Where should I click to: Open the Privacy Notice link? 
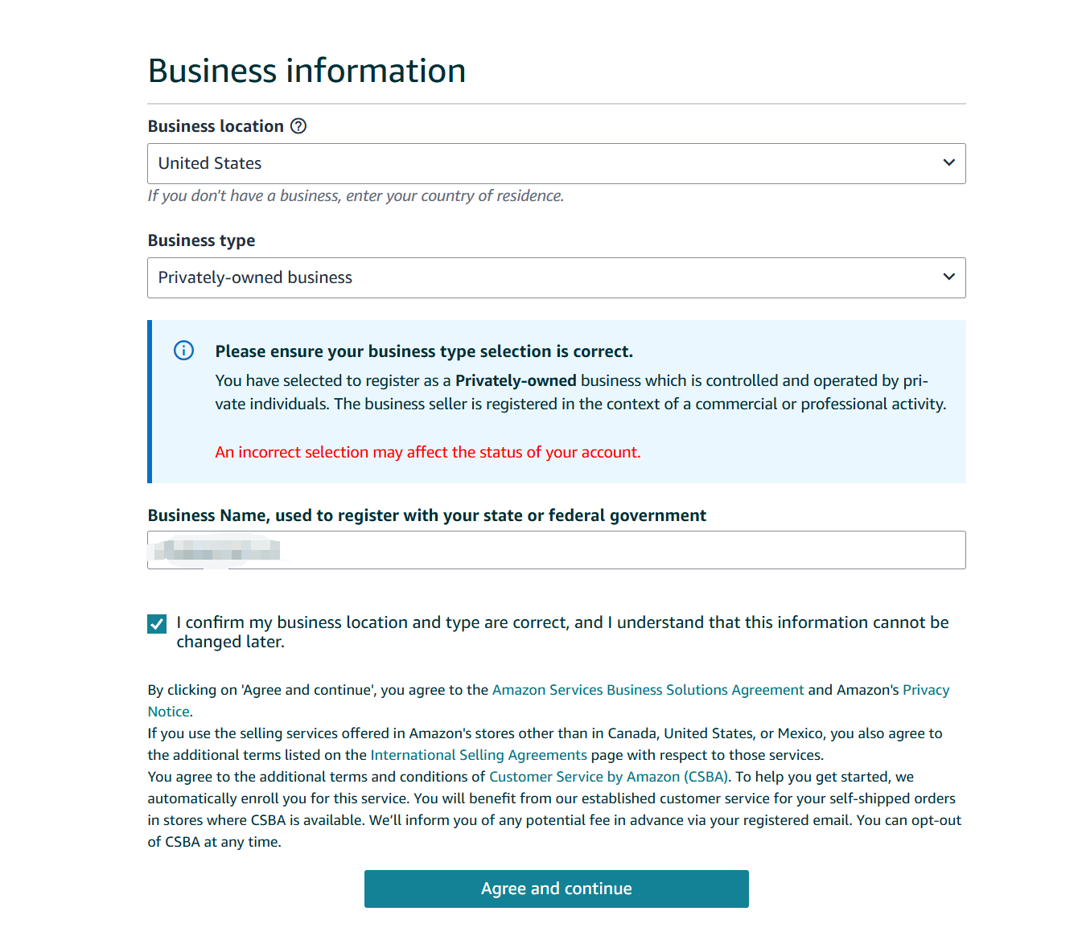(925, 690)
